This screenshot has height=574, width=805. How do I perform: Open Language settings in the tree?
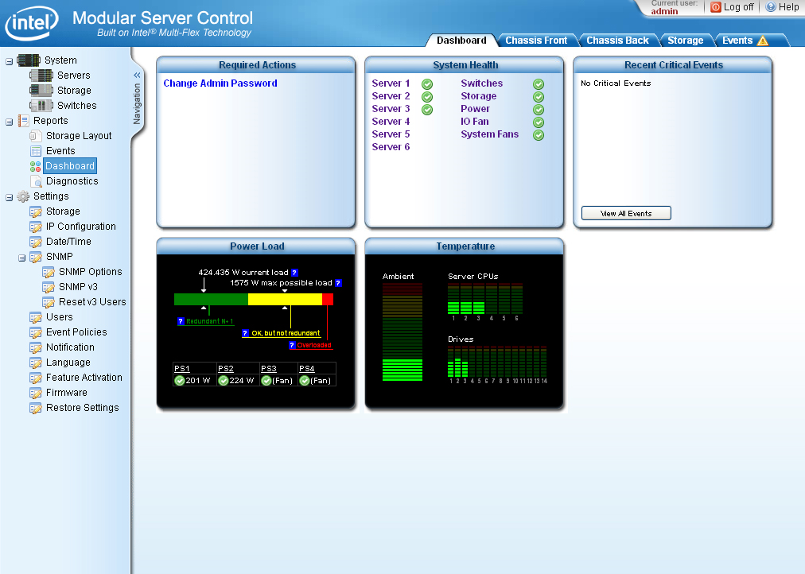[68, 363]
